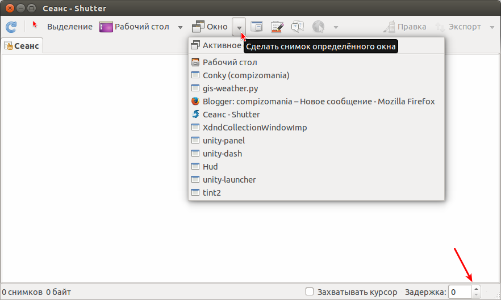Close the Shutter window
Image resolution: width=501 pixels, height=300 pixels.
(10, 9)
